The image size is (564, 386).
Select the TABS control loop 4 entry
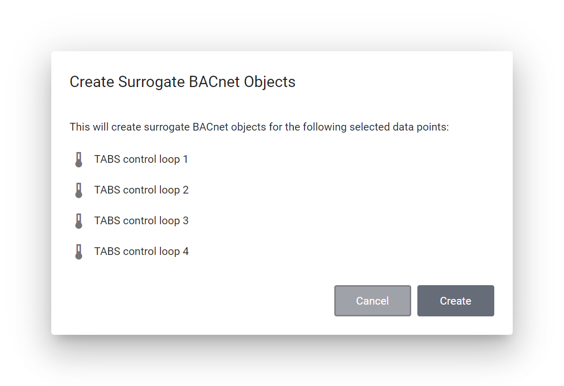coord(141,251)
